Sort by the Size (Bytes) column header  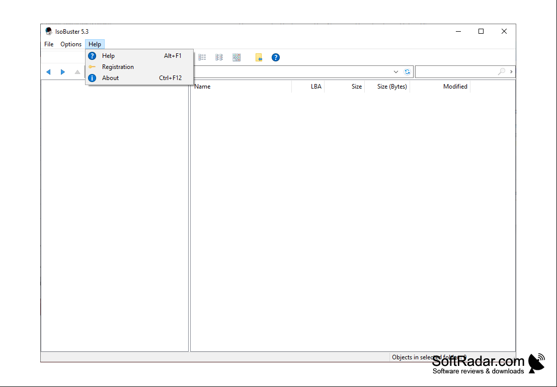tap(387, 87)
